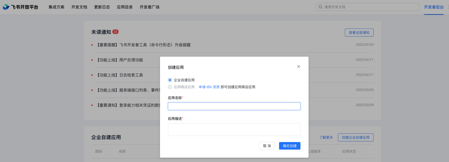Select the 应用商店应用 radio option
The height and width of the screenshot is (162, 449).
[170, 87]
